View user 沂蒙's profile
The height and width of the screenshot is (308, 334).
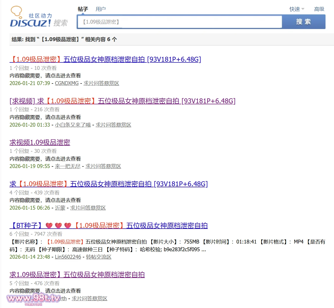click(60, 208)
